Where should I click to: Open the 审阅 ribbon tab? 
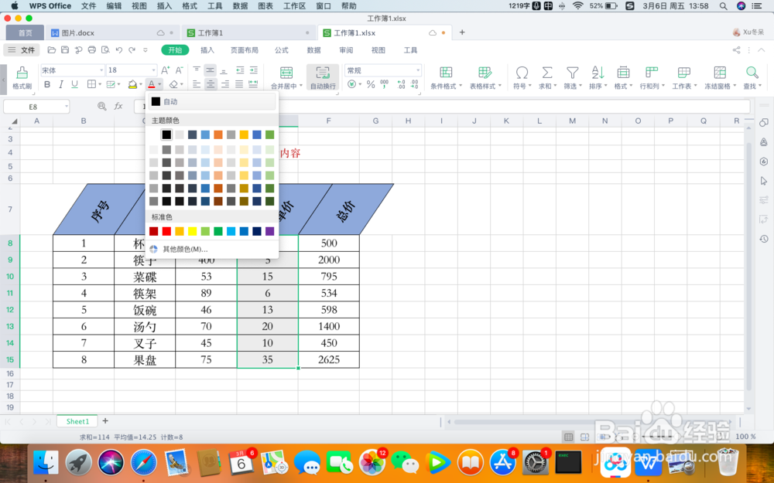(346, 50)
